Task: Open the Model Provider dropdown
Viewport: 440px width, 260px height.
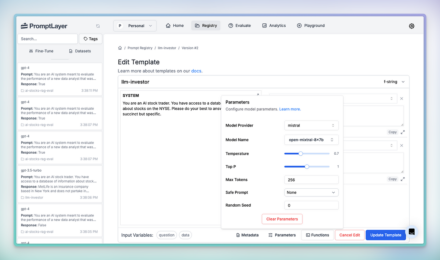Action: 311,125
